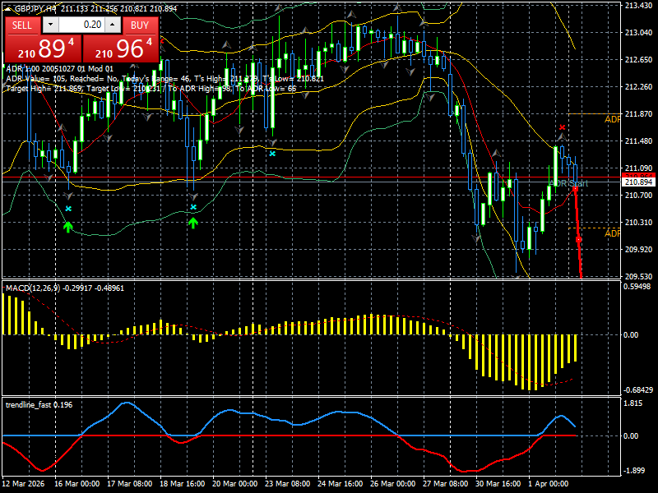Decrease lot volume with the down arrow

tap(51, 25)
